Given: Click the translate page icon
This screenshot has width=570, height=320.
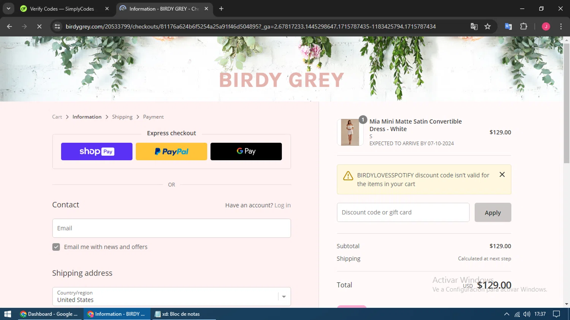Looking at the screenshot, I should point(474,27).
